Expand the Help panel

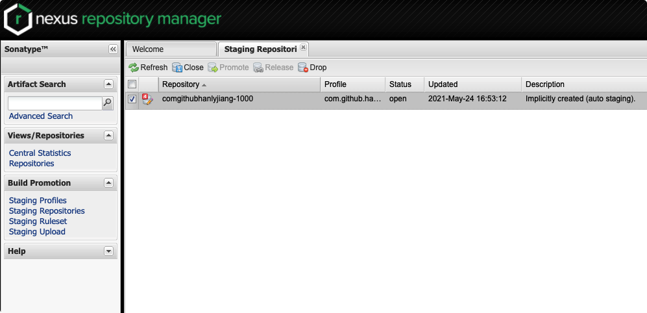108,251
